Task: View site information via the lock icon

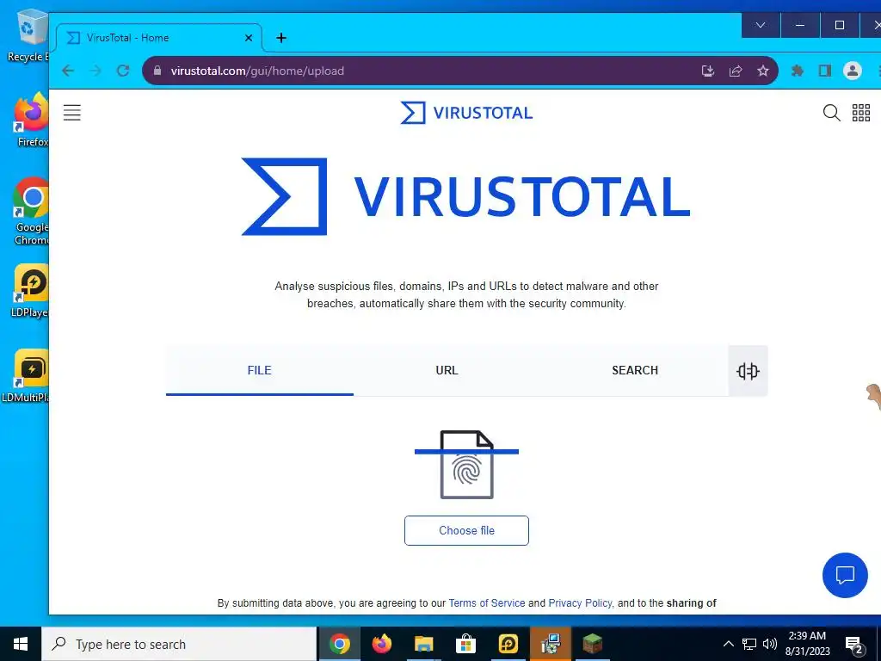Action: (x=157, y=71)
